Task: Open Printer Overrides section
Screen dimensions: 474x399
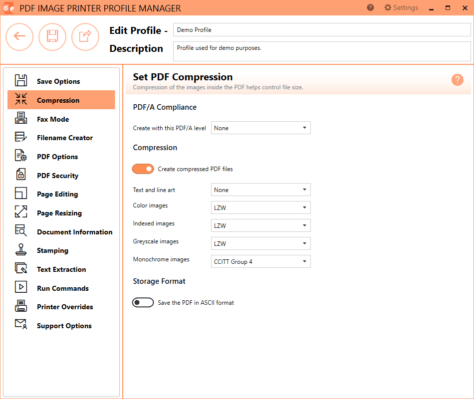Action: click(x=61, y=307)
